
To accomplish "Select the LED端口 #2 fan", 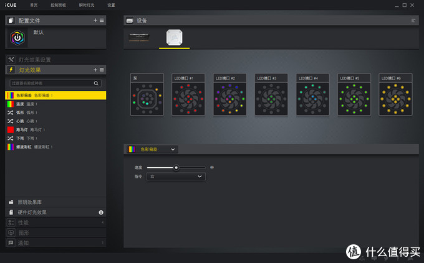I will pos(229,95).
